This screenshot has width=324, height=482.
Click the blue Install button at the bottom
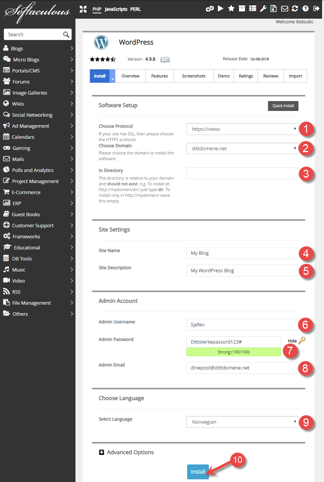tap(198, 472)
